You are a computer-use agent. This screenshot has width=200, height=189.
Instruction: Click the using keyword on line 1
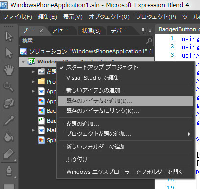click(x=190, y=39)
